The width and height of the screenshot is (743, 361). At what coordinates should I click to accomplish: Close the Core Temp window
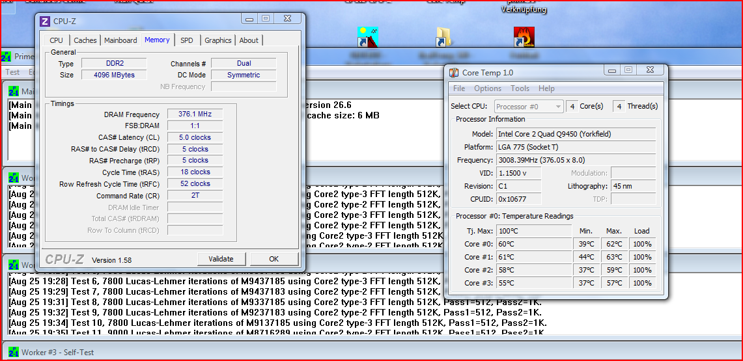coord(650,70)
